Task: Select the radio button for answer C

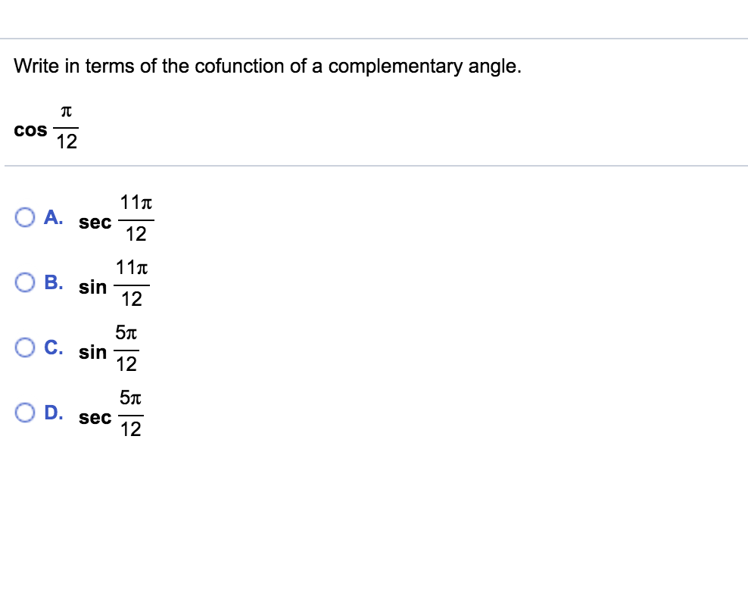Action: pyautogui.click(x=25, y=347)
